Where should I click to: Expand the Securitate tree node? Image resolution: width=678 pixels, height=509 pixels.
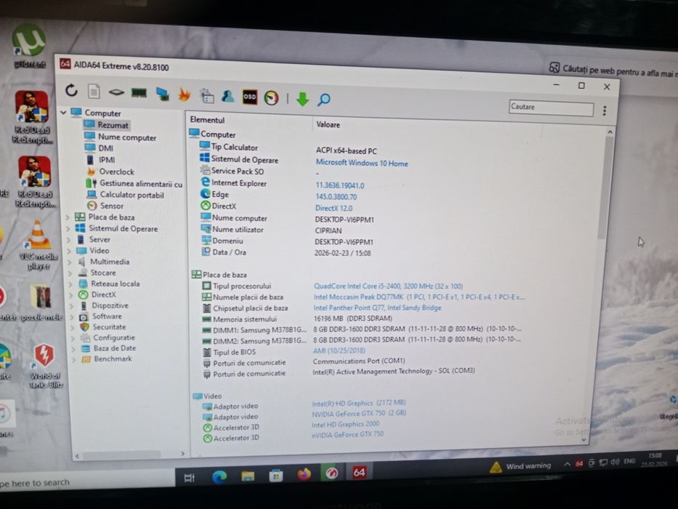(73, 327)
